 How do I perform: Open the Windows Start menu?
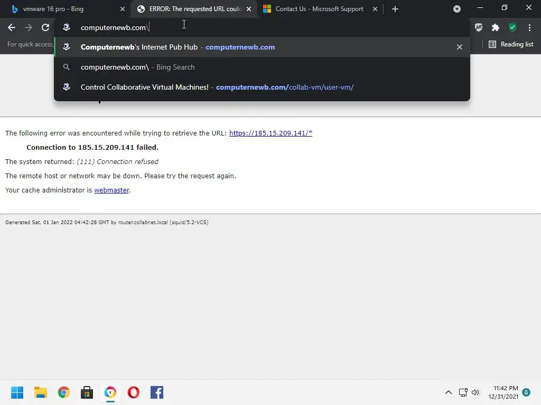click(x=17, y=392)
